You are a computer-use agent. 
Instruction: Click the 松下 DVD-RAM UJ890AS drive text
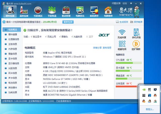point(61,87)
